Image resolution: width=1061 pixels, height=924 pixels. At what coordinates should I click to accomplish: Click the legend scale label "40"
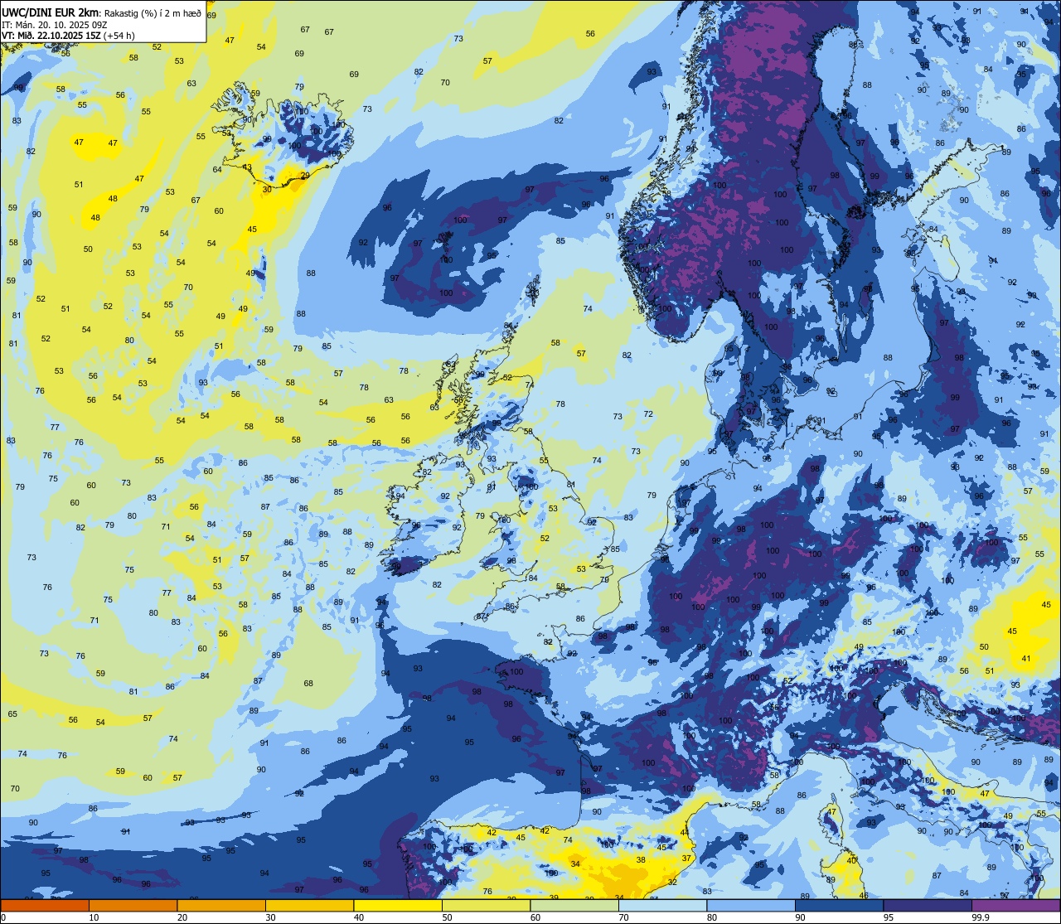click(359, 917)
